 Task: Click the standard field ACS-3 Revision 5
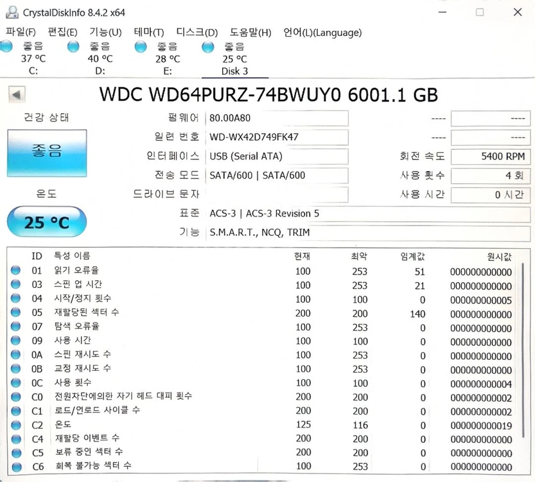[368, 214]
